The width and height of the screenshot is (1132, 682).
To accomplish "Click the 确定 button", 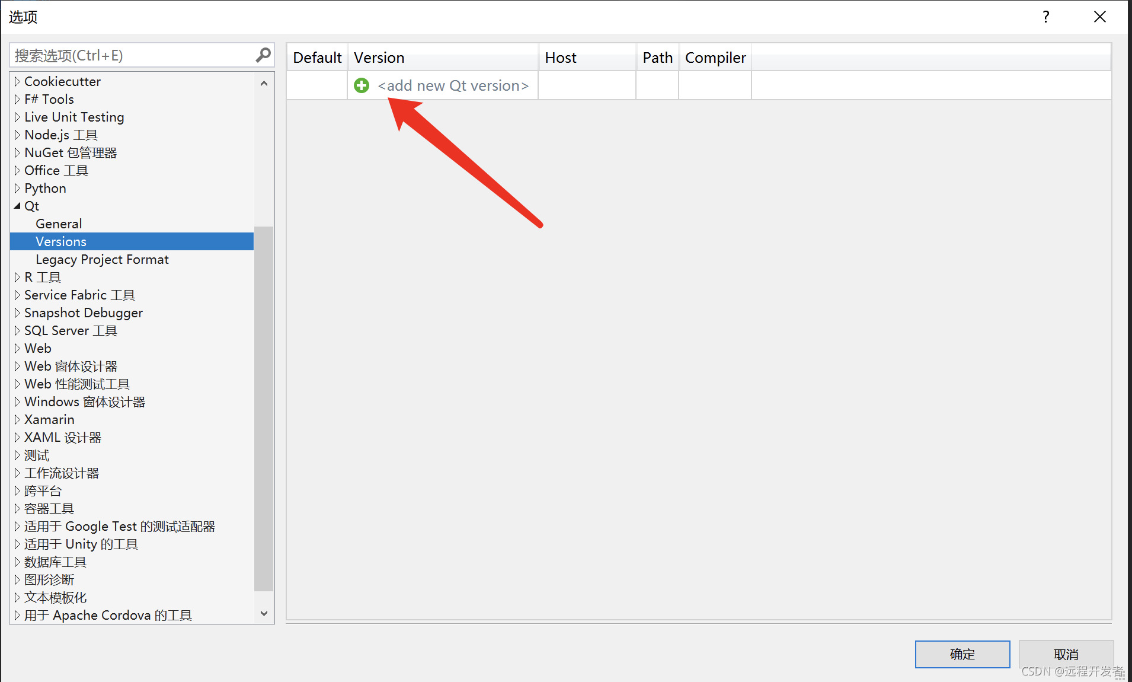I will point(962,654).
